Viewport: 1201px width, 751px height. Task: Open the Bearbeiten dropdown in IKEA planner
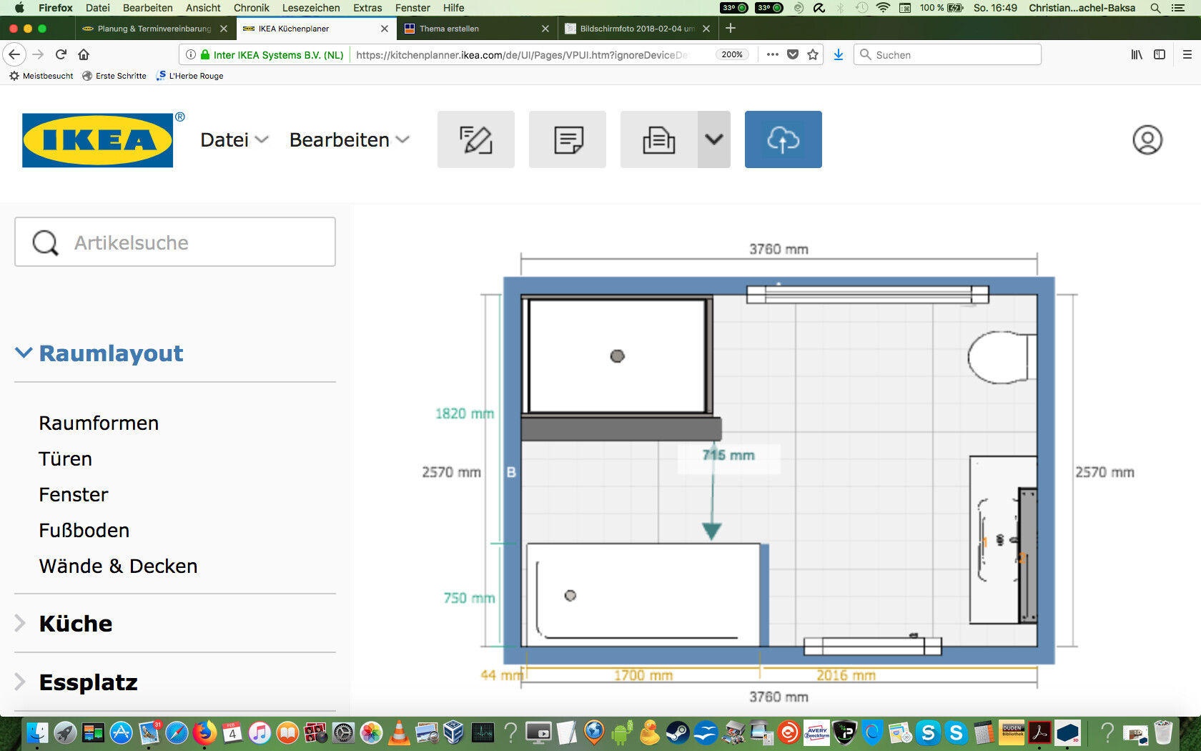[349, 140]
